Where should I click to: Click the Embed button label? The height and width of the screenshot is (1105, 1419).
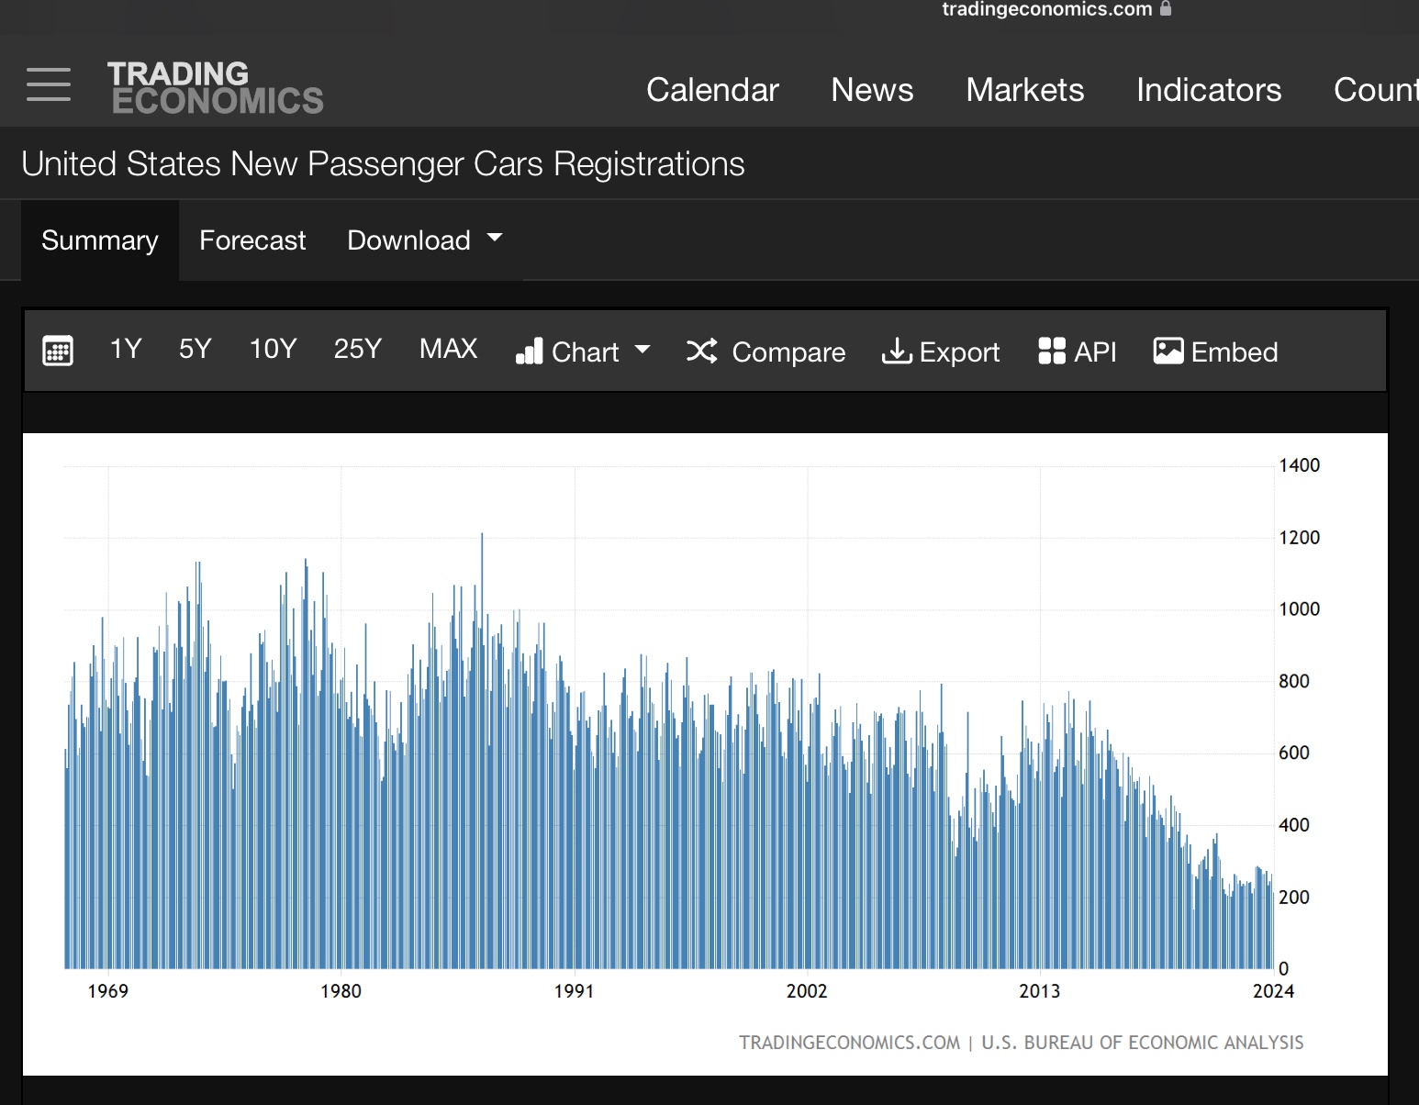[1235, 352]
